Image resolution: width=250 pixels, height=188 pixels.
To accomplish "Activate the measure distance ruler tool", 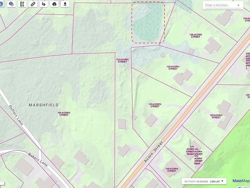I will coord(22,4).
